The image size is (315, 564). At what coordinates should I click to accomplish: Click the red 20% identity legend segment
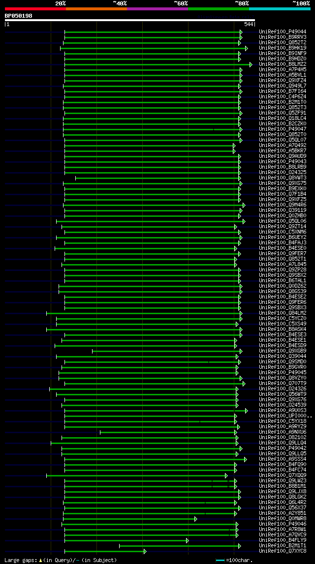[x=35, y=9]
